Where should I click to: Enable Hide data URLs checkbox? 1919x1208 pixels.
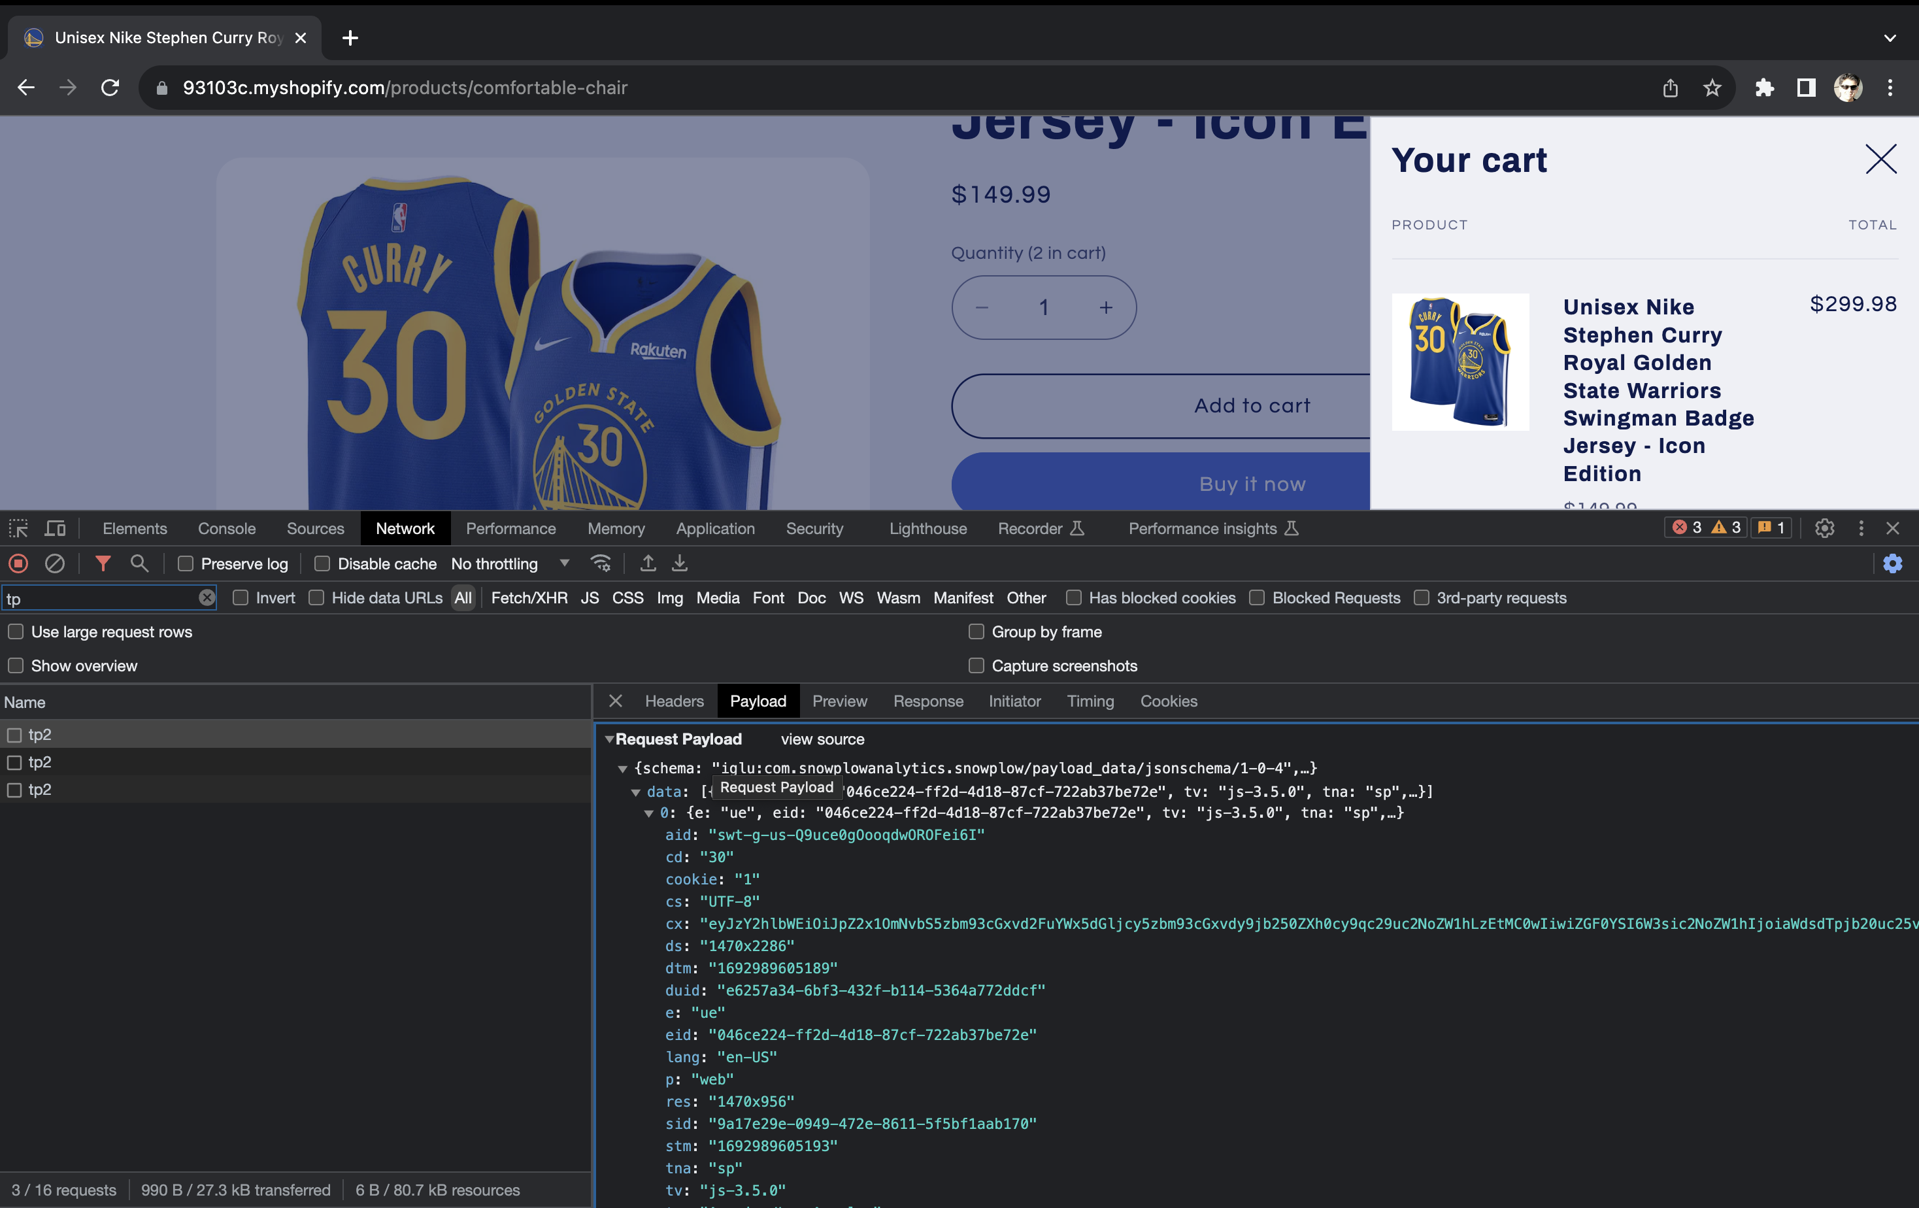click(x=316, y=597)
